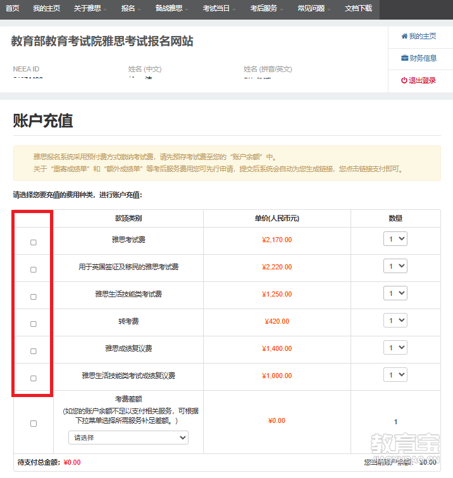Click the 雅思考试费 label
This screenshot has width=453, height=478.
pos(128,240)
